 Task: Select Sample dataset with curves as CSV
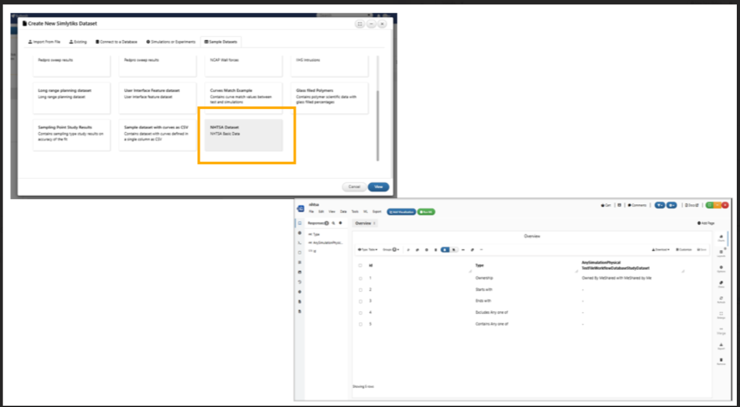(158, 135)
